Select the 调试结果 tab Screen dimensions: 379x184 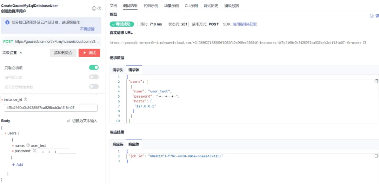[x=130, y=6]
